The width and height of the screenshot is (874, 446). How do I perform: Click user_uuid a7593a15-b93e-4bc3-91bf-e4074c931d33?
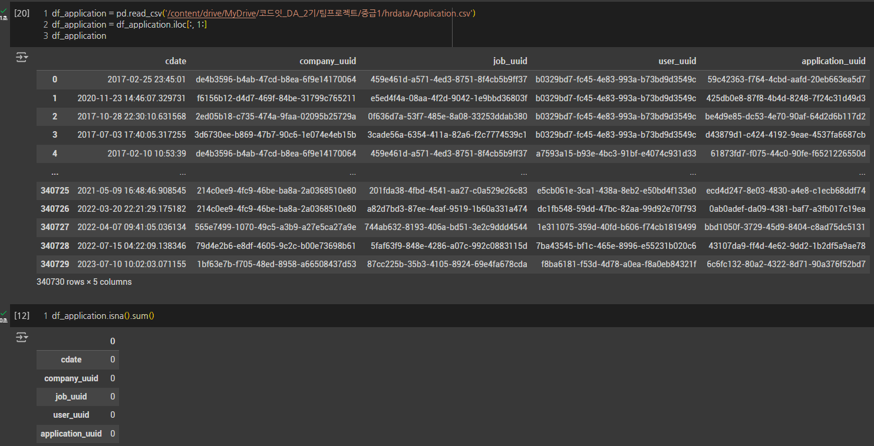tap(616, 154)
